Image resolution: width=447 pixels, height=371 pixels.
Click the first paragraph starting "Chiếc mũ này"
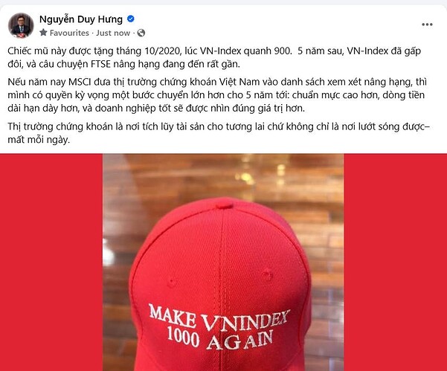click(x=214, y=57)
